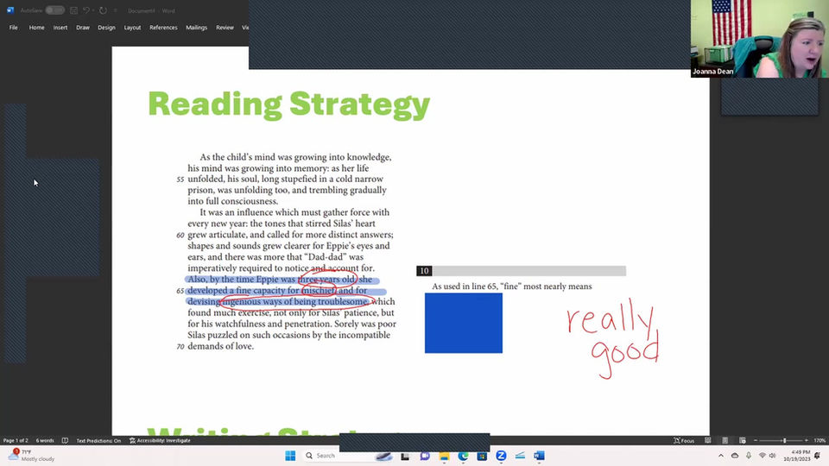Show hidden system tray icons chevron
This screenshot has height=466, width=829.
(x=720, y=456)
